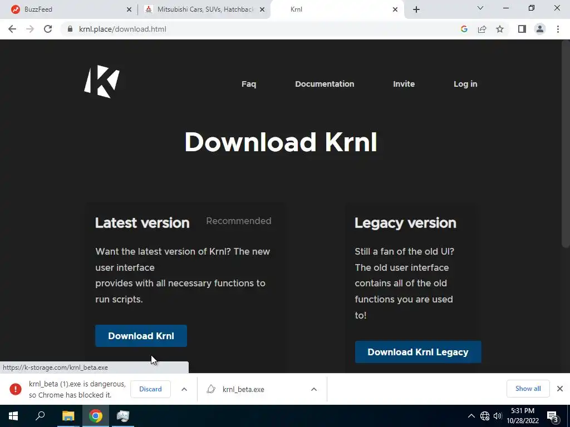The height and width of the screenshot is (427, 570).
Task: Click the Download Krnl button
Action: (141, 336)
